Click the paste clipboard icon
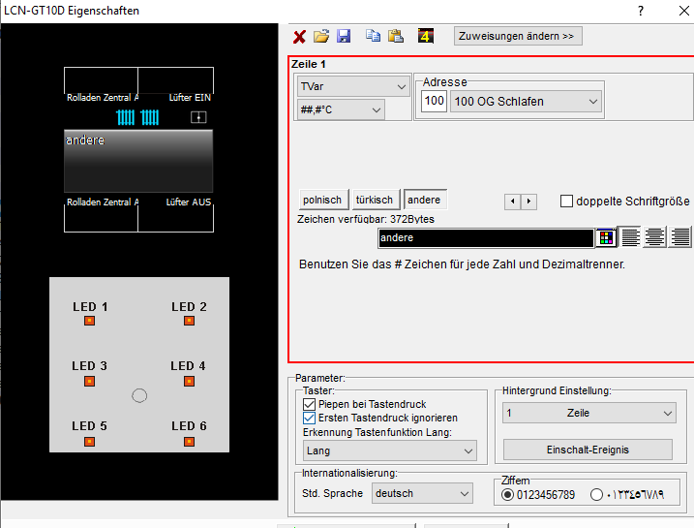694x528 pixels. tap(395, 37)
